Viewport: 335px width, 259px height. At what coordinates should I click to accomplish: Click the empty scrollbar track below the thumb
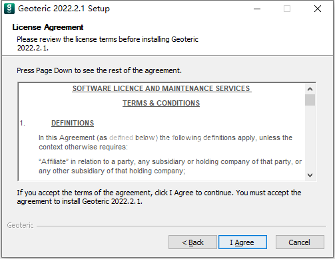pyautogui.click(x=310, y=138)
